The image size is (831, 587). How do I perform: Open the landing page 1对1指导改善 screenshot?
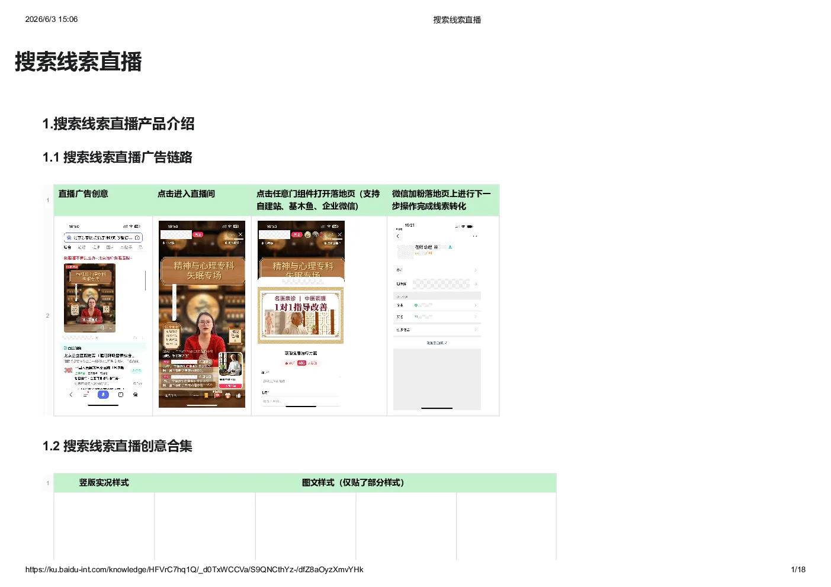pos(301,314)
